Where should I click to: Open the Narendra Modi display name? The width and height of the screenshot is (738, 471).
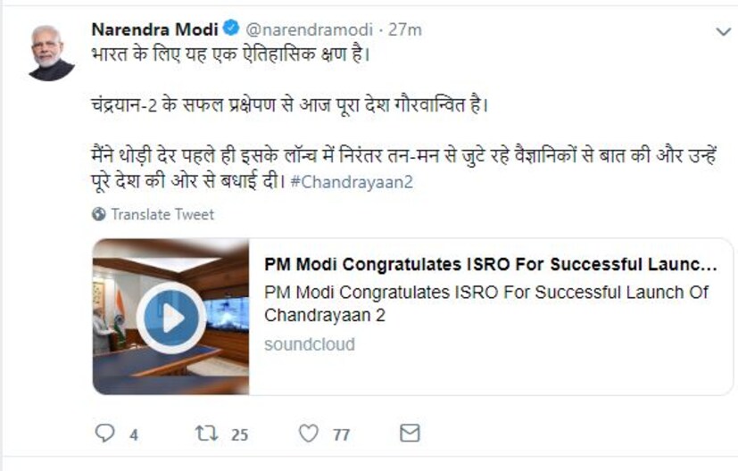[x=154, y=29]
